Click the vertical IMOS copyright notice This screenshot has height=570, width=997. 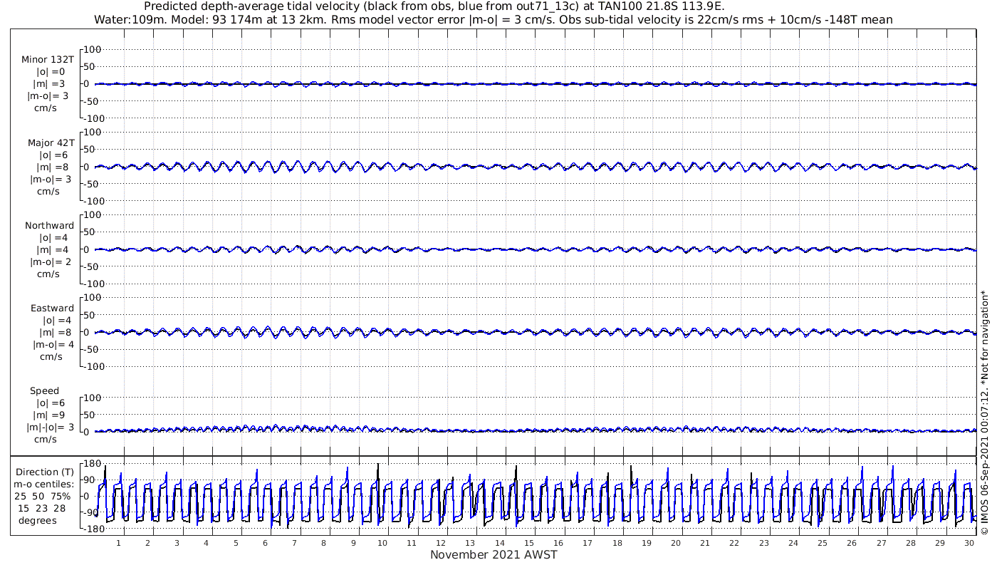984,413
